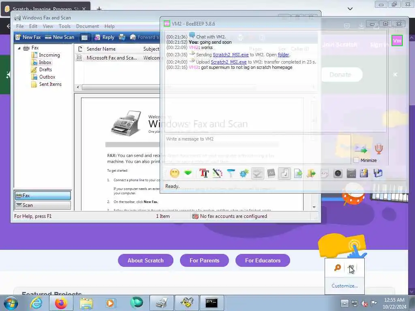Image resolution: width=415 pixels, height=311 pixels.
Task: Collapse the Fax tree node arrow
Action: [19, 48]
